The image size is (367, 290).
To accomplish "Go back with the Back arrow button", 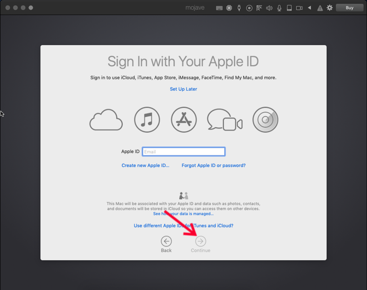I will [x=166, y=242].
